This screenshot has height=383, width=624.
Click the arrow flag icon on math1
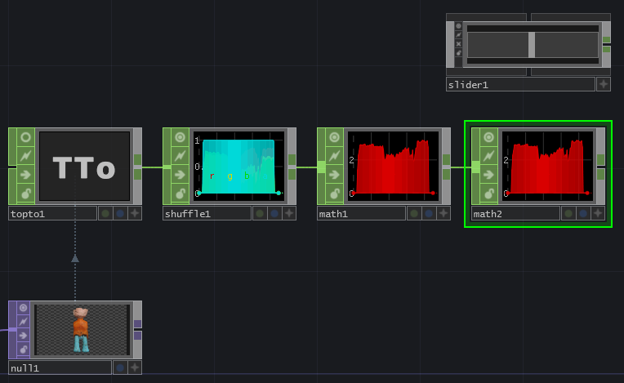(334, 174)
